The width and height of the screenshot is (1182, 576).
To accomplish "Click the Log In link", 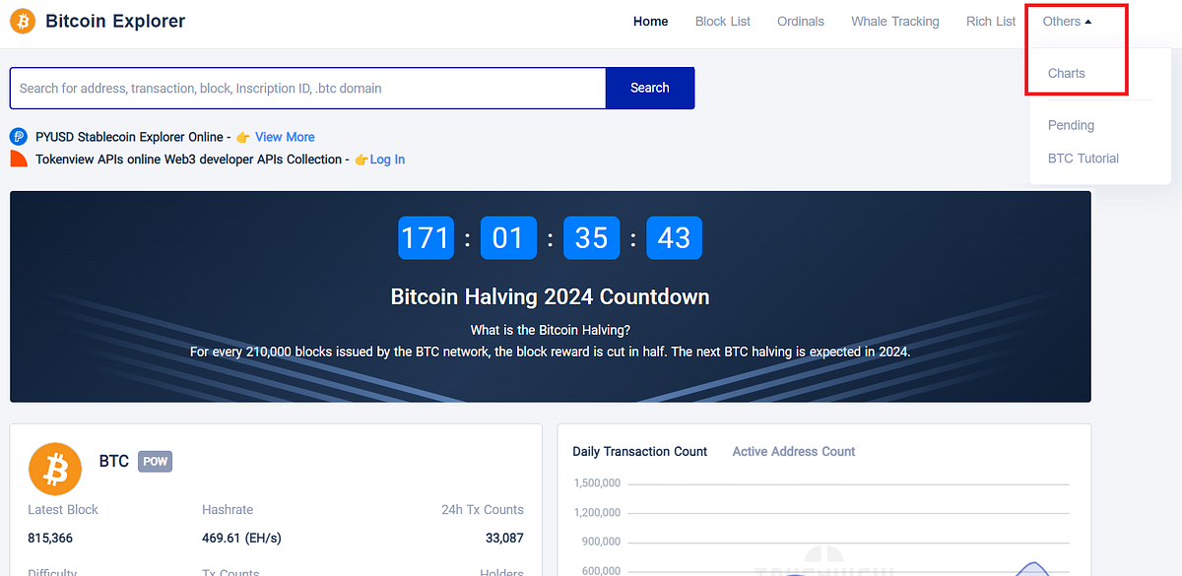I will coord(388,160).
